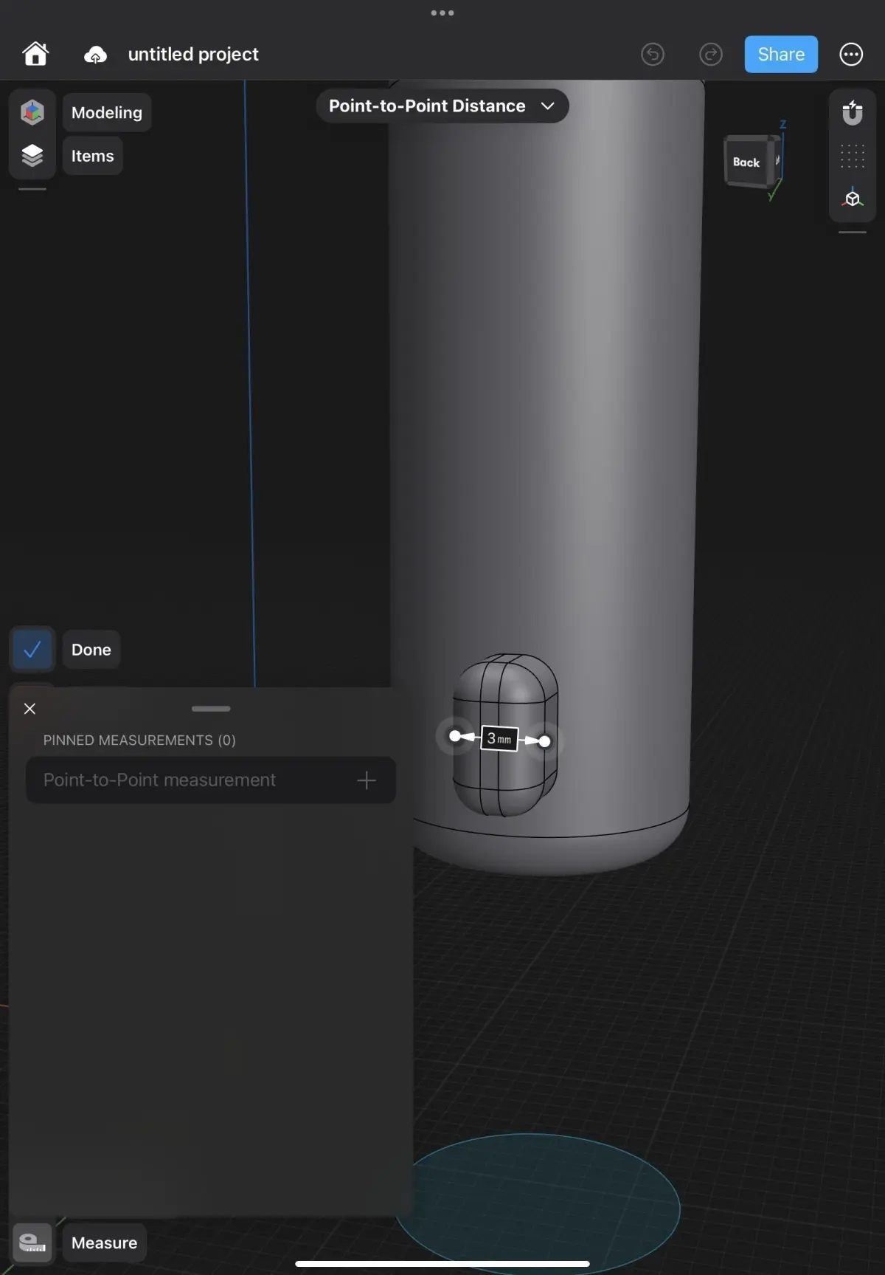This screenshot has width=885, height=1275.
Task: Select the left measurement point handle
Action: [x=455, y=735]
